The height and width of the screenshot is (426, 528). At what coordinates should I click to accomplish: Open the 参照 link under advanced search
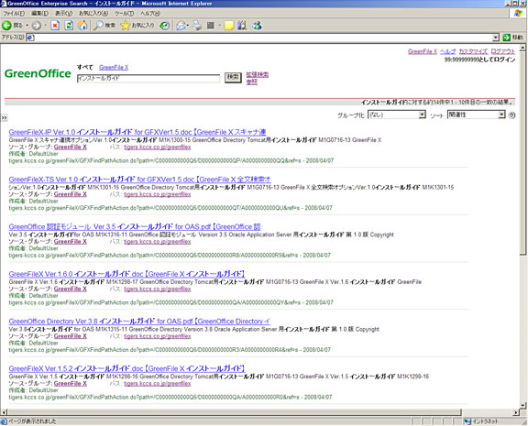251,82
